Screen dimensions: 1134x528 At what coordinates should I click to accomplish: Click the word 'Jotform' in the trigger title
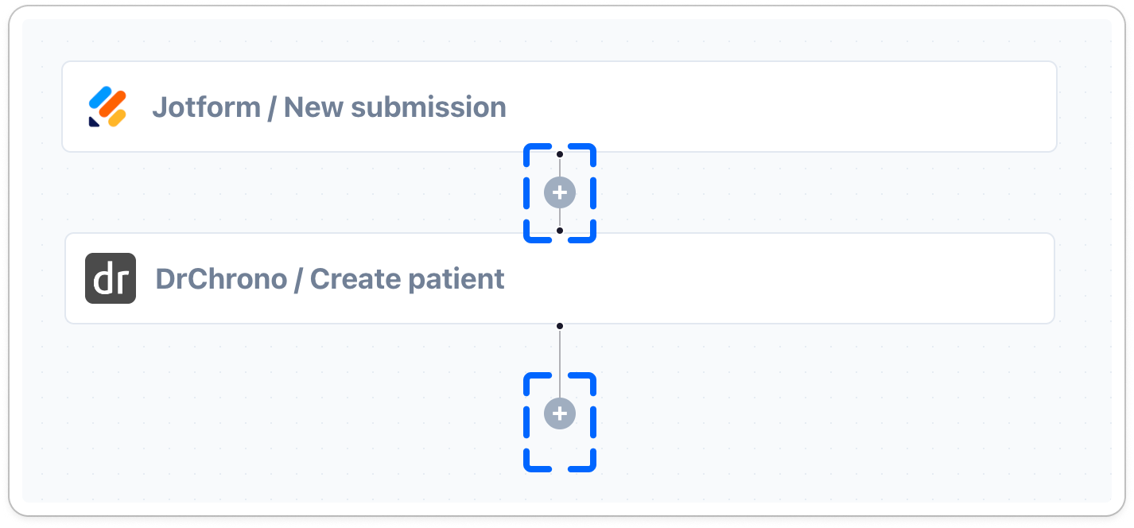click(206, 107)
